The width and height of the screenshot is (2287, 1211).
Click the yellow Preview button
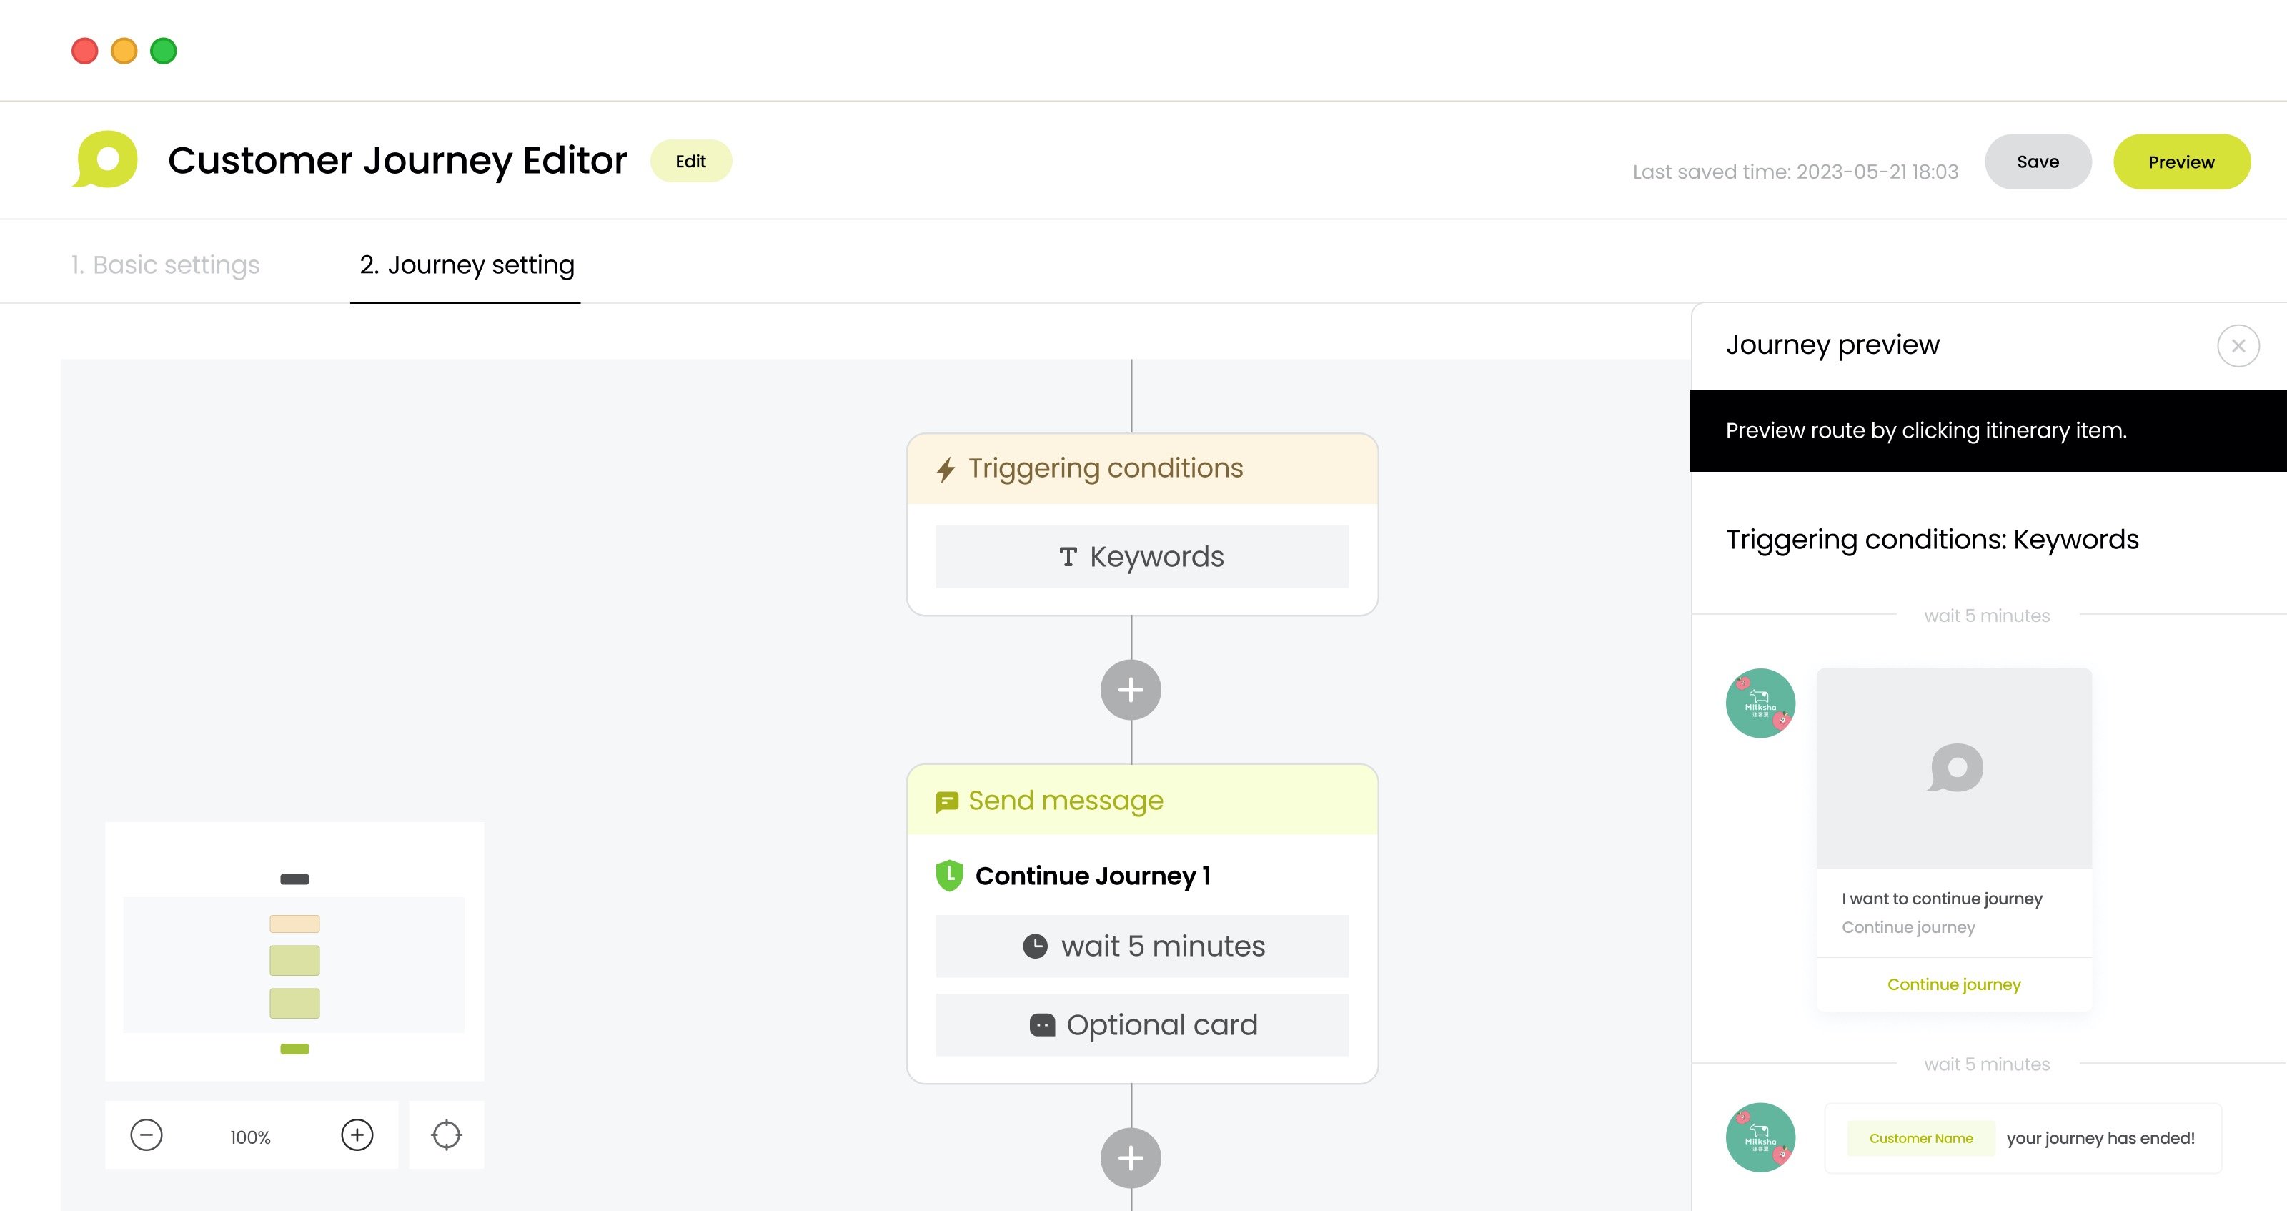[2181, 162]
